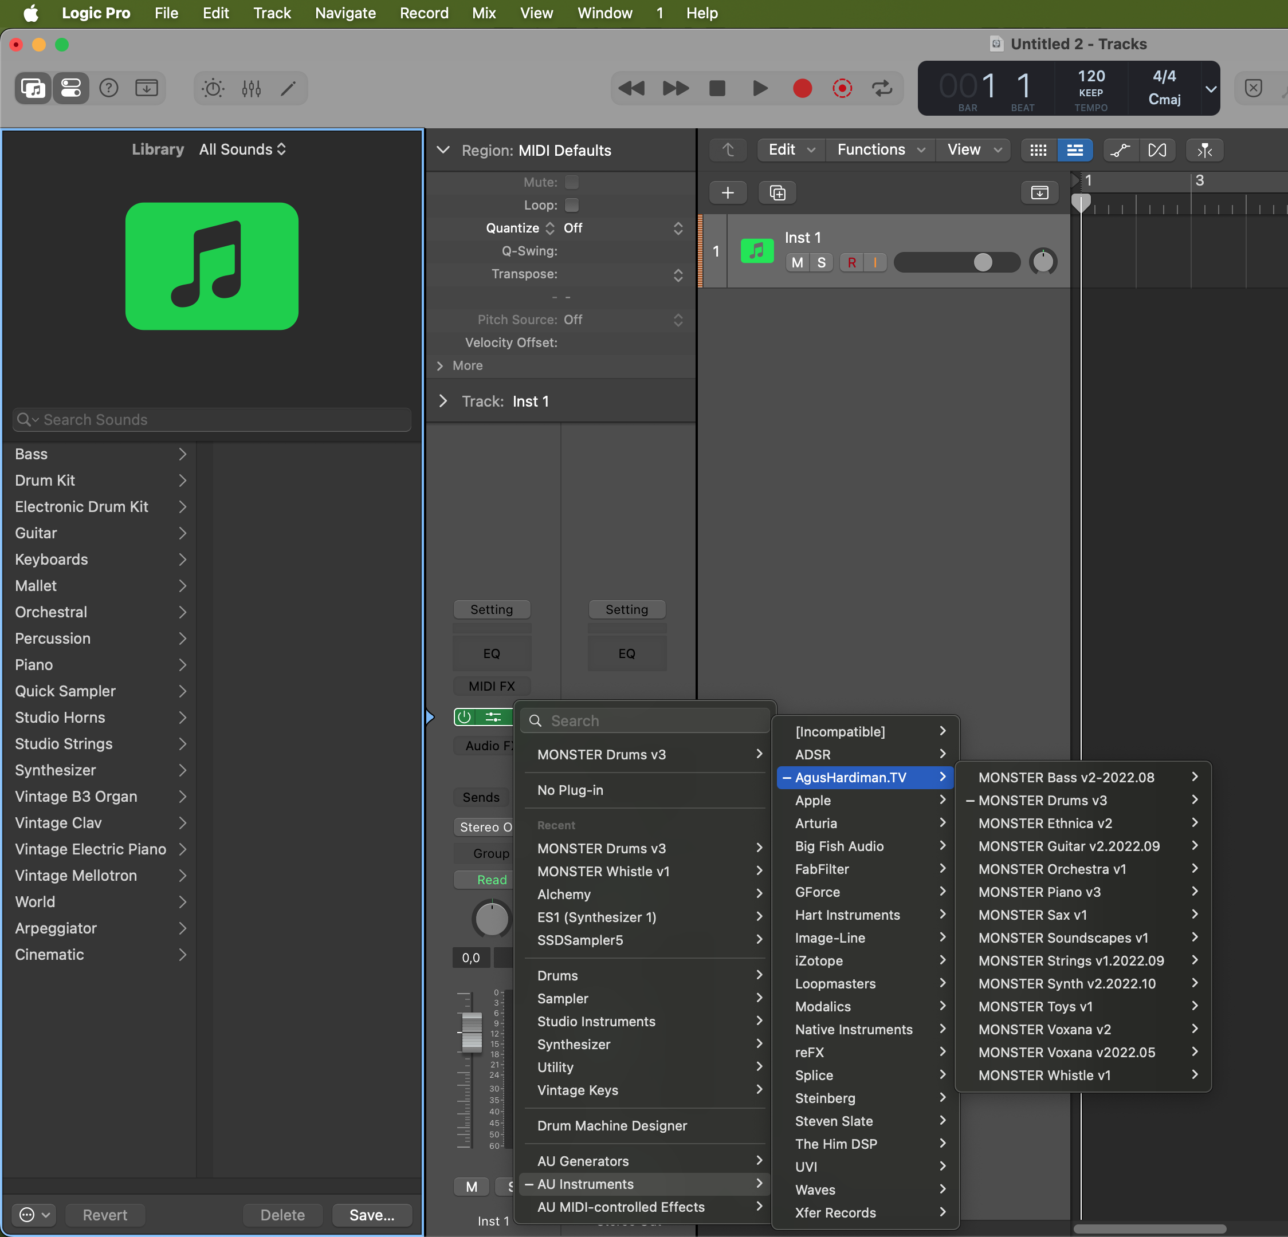The width and height of the screenshot is (1288, 1237).
Task: Open the Functions dropdown in Tracks area
Action: click(x=881, y=150)
